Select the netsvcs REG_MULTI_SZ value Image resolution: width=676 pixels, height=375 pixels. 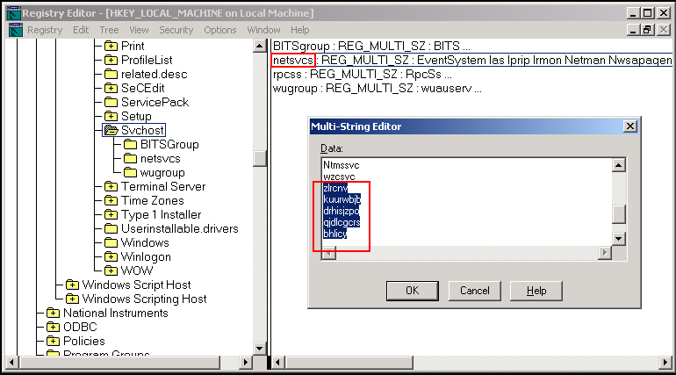pos(472,60)
